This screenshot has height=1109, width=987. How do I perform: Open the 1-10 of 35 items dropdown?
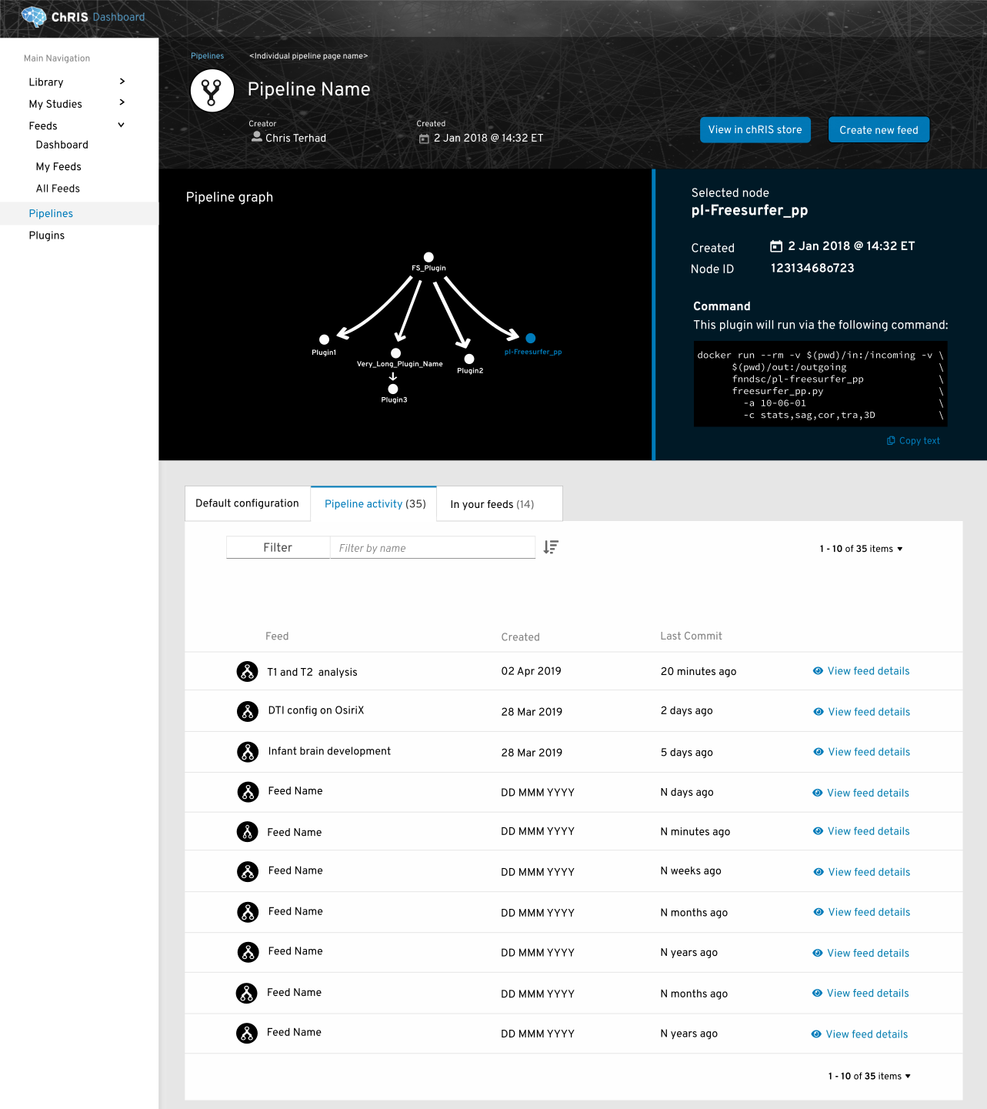(861, 548)
